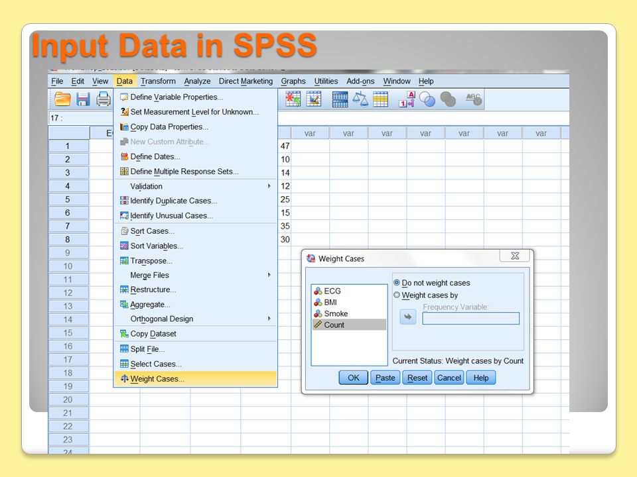Open the Utilities menu

click(326, 81)
